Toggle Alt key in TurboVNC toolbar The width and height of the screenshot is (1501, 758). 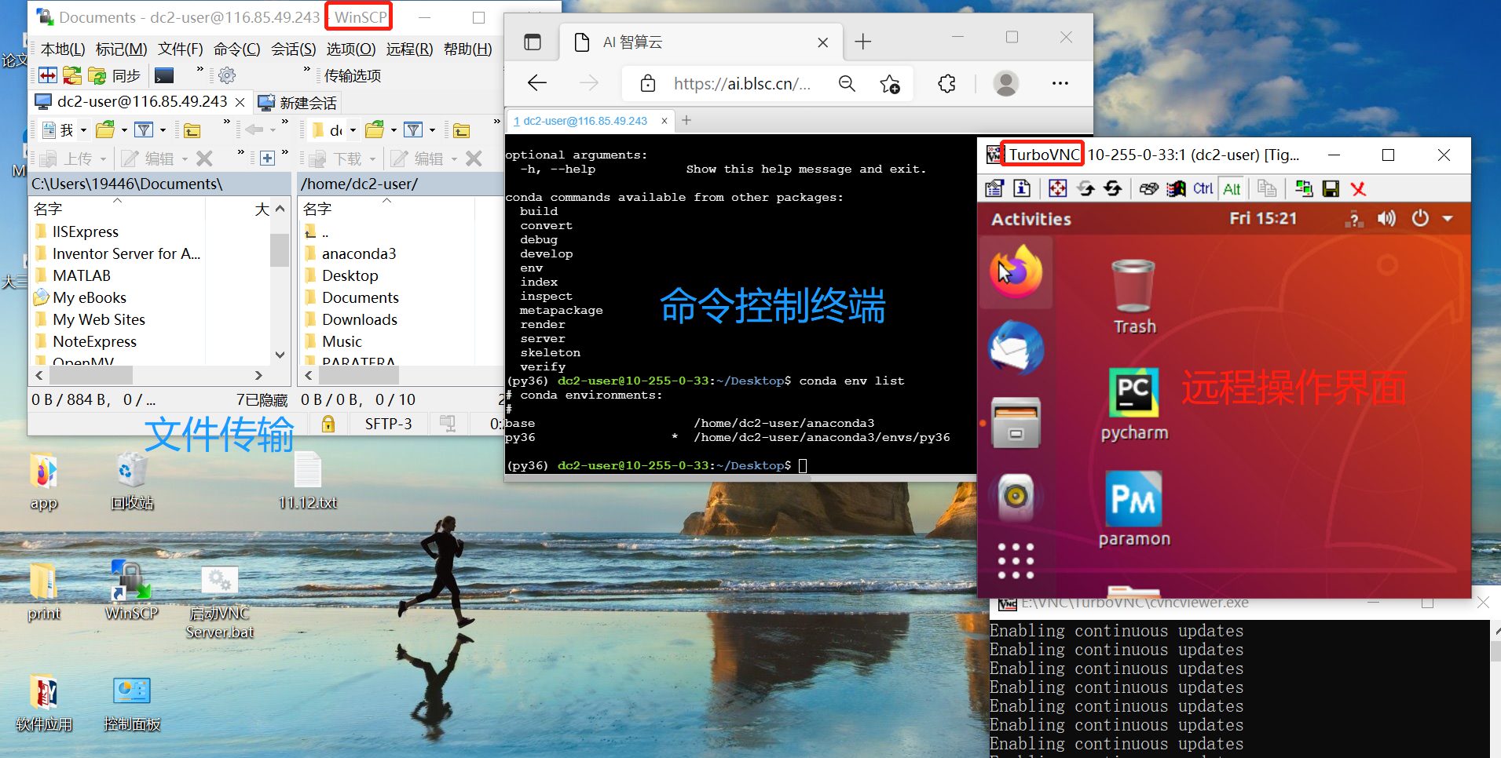[1232, 188]
